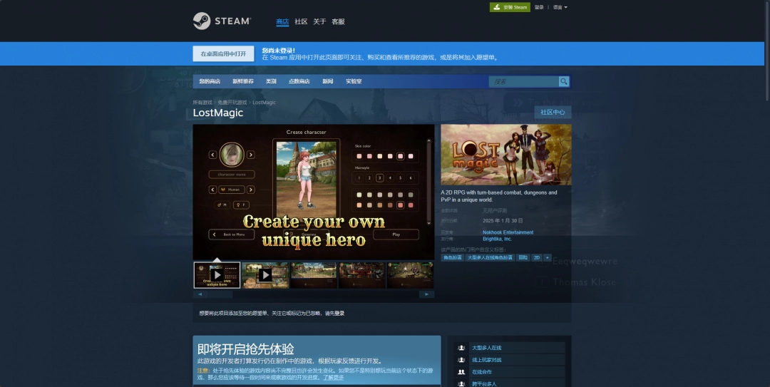Open the 新鲜推荐 store submenu

click(242, 81)
